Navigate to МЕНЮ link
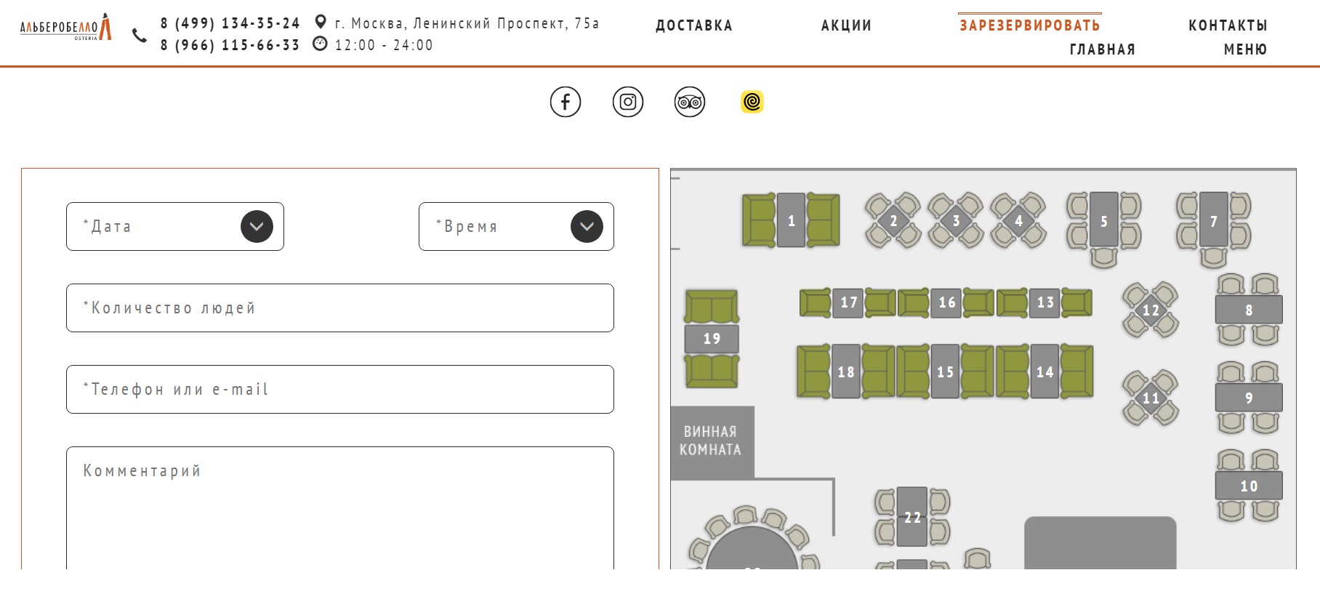 point(1245,49)
